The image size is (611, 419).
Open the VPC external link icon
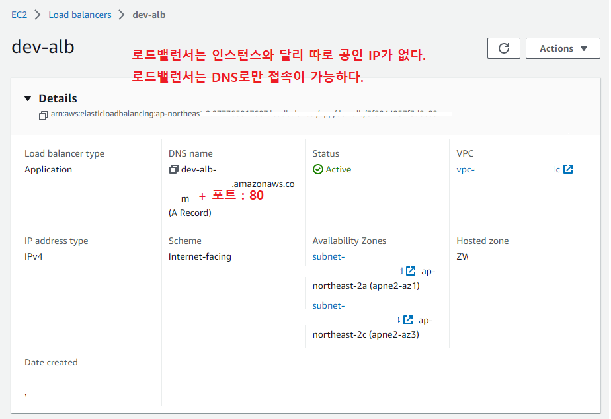pyautogui.click(x=568, y=169)
